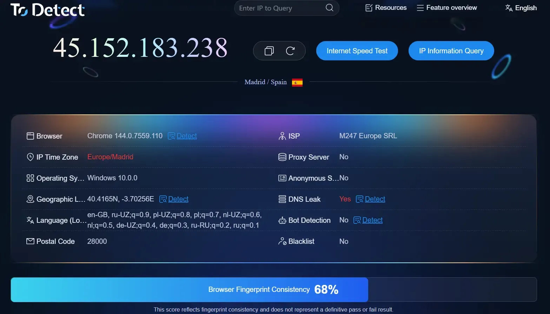The image size is (550, 314).
Task: Click the DNS Leak row icon
Action: [x=282, y=199]
